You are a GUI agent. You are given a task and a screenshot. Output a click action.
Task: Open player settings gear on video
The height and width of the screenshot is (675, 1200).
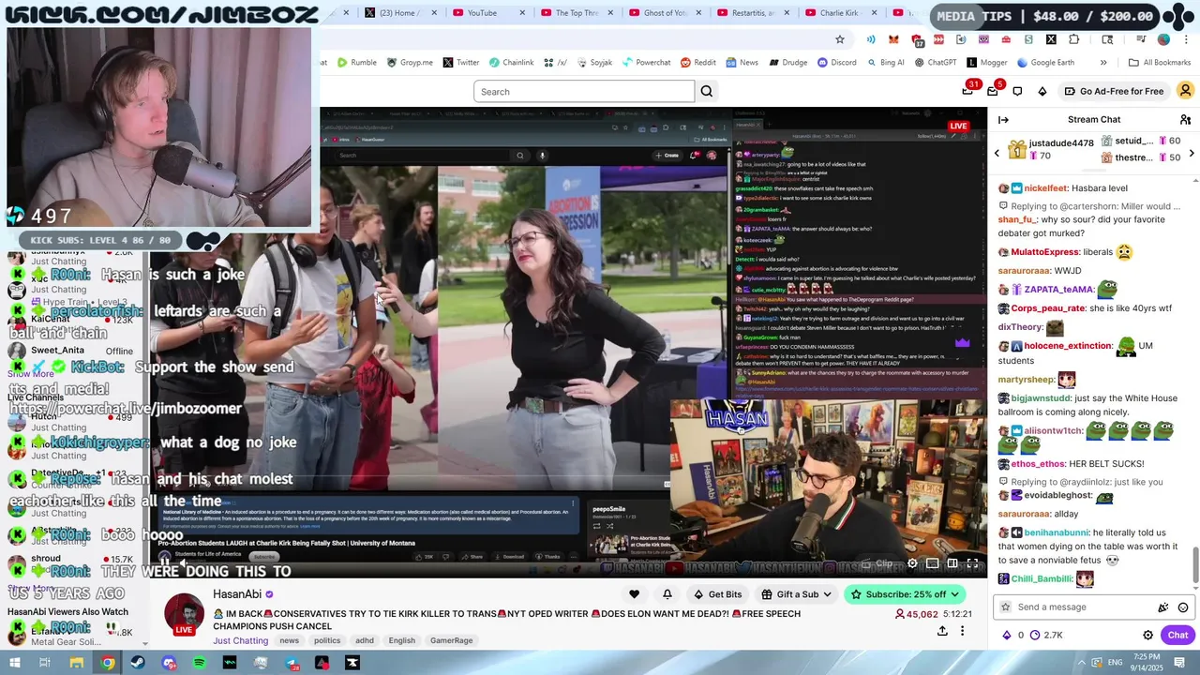tap(912, 563)
